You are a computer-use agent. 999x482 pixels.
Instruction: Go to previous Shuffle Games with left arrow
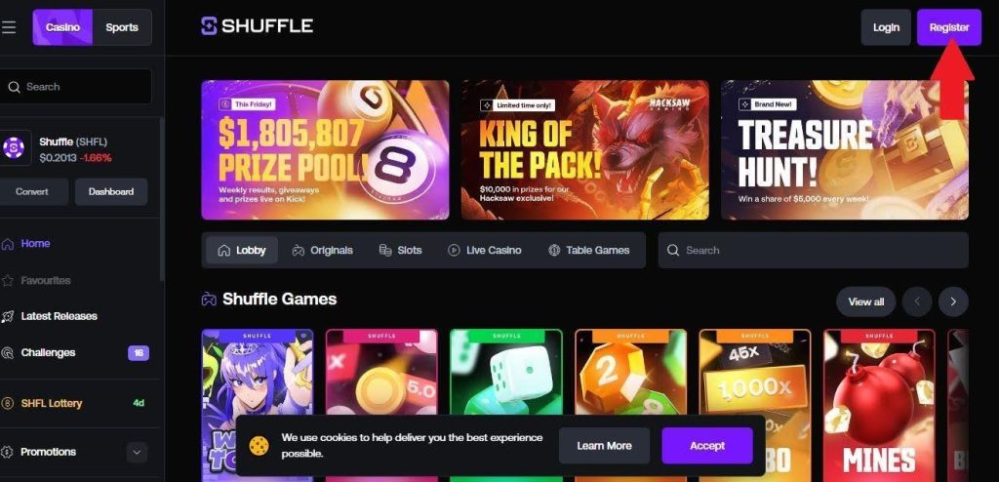point(917,301)
